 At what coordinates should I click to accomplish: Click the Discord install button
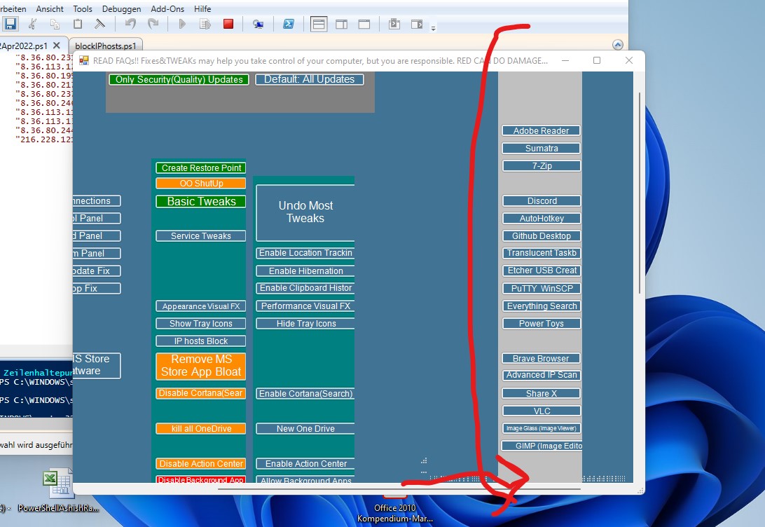pos(542,201)
